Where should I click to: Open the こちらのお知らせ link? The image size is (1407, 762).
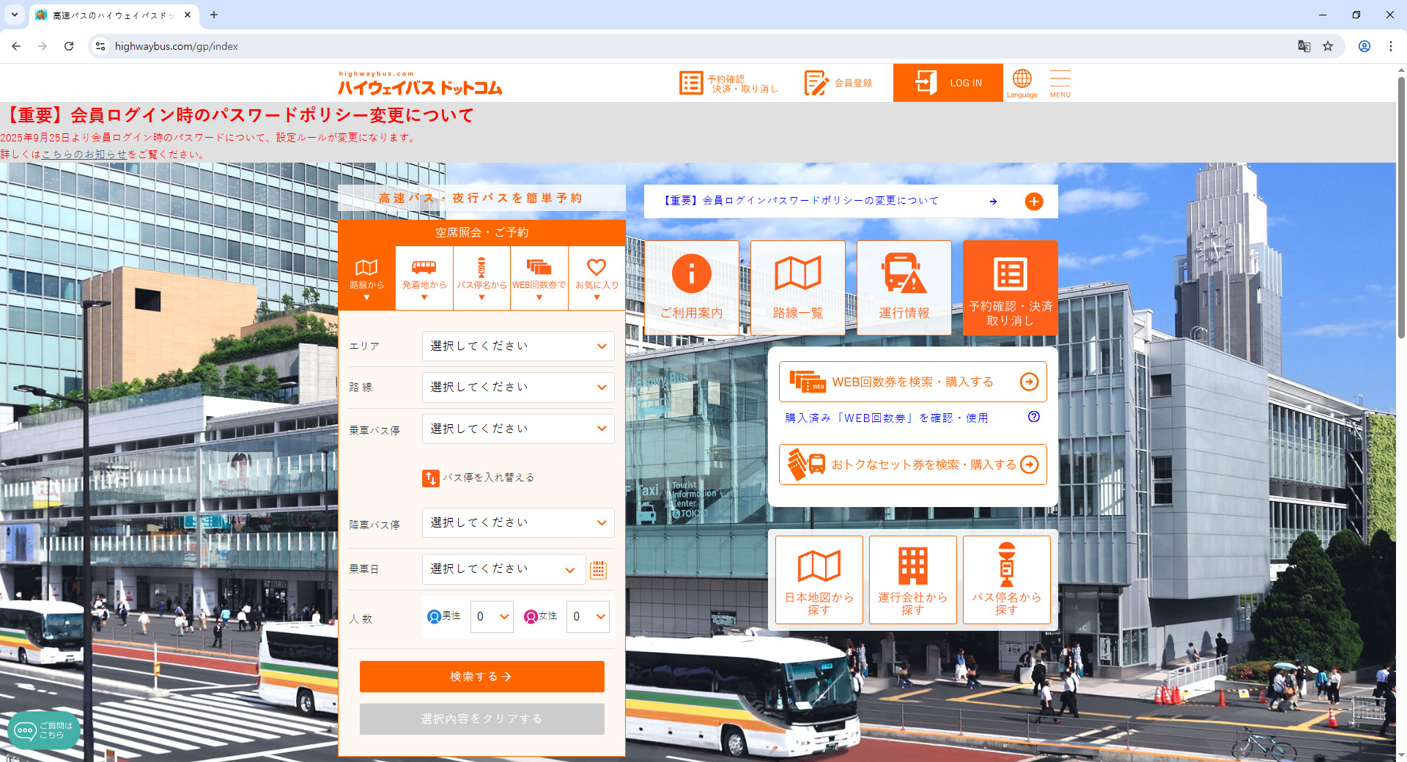[84, 155]
